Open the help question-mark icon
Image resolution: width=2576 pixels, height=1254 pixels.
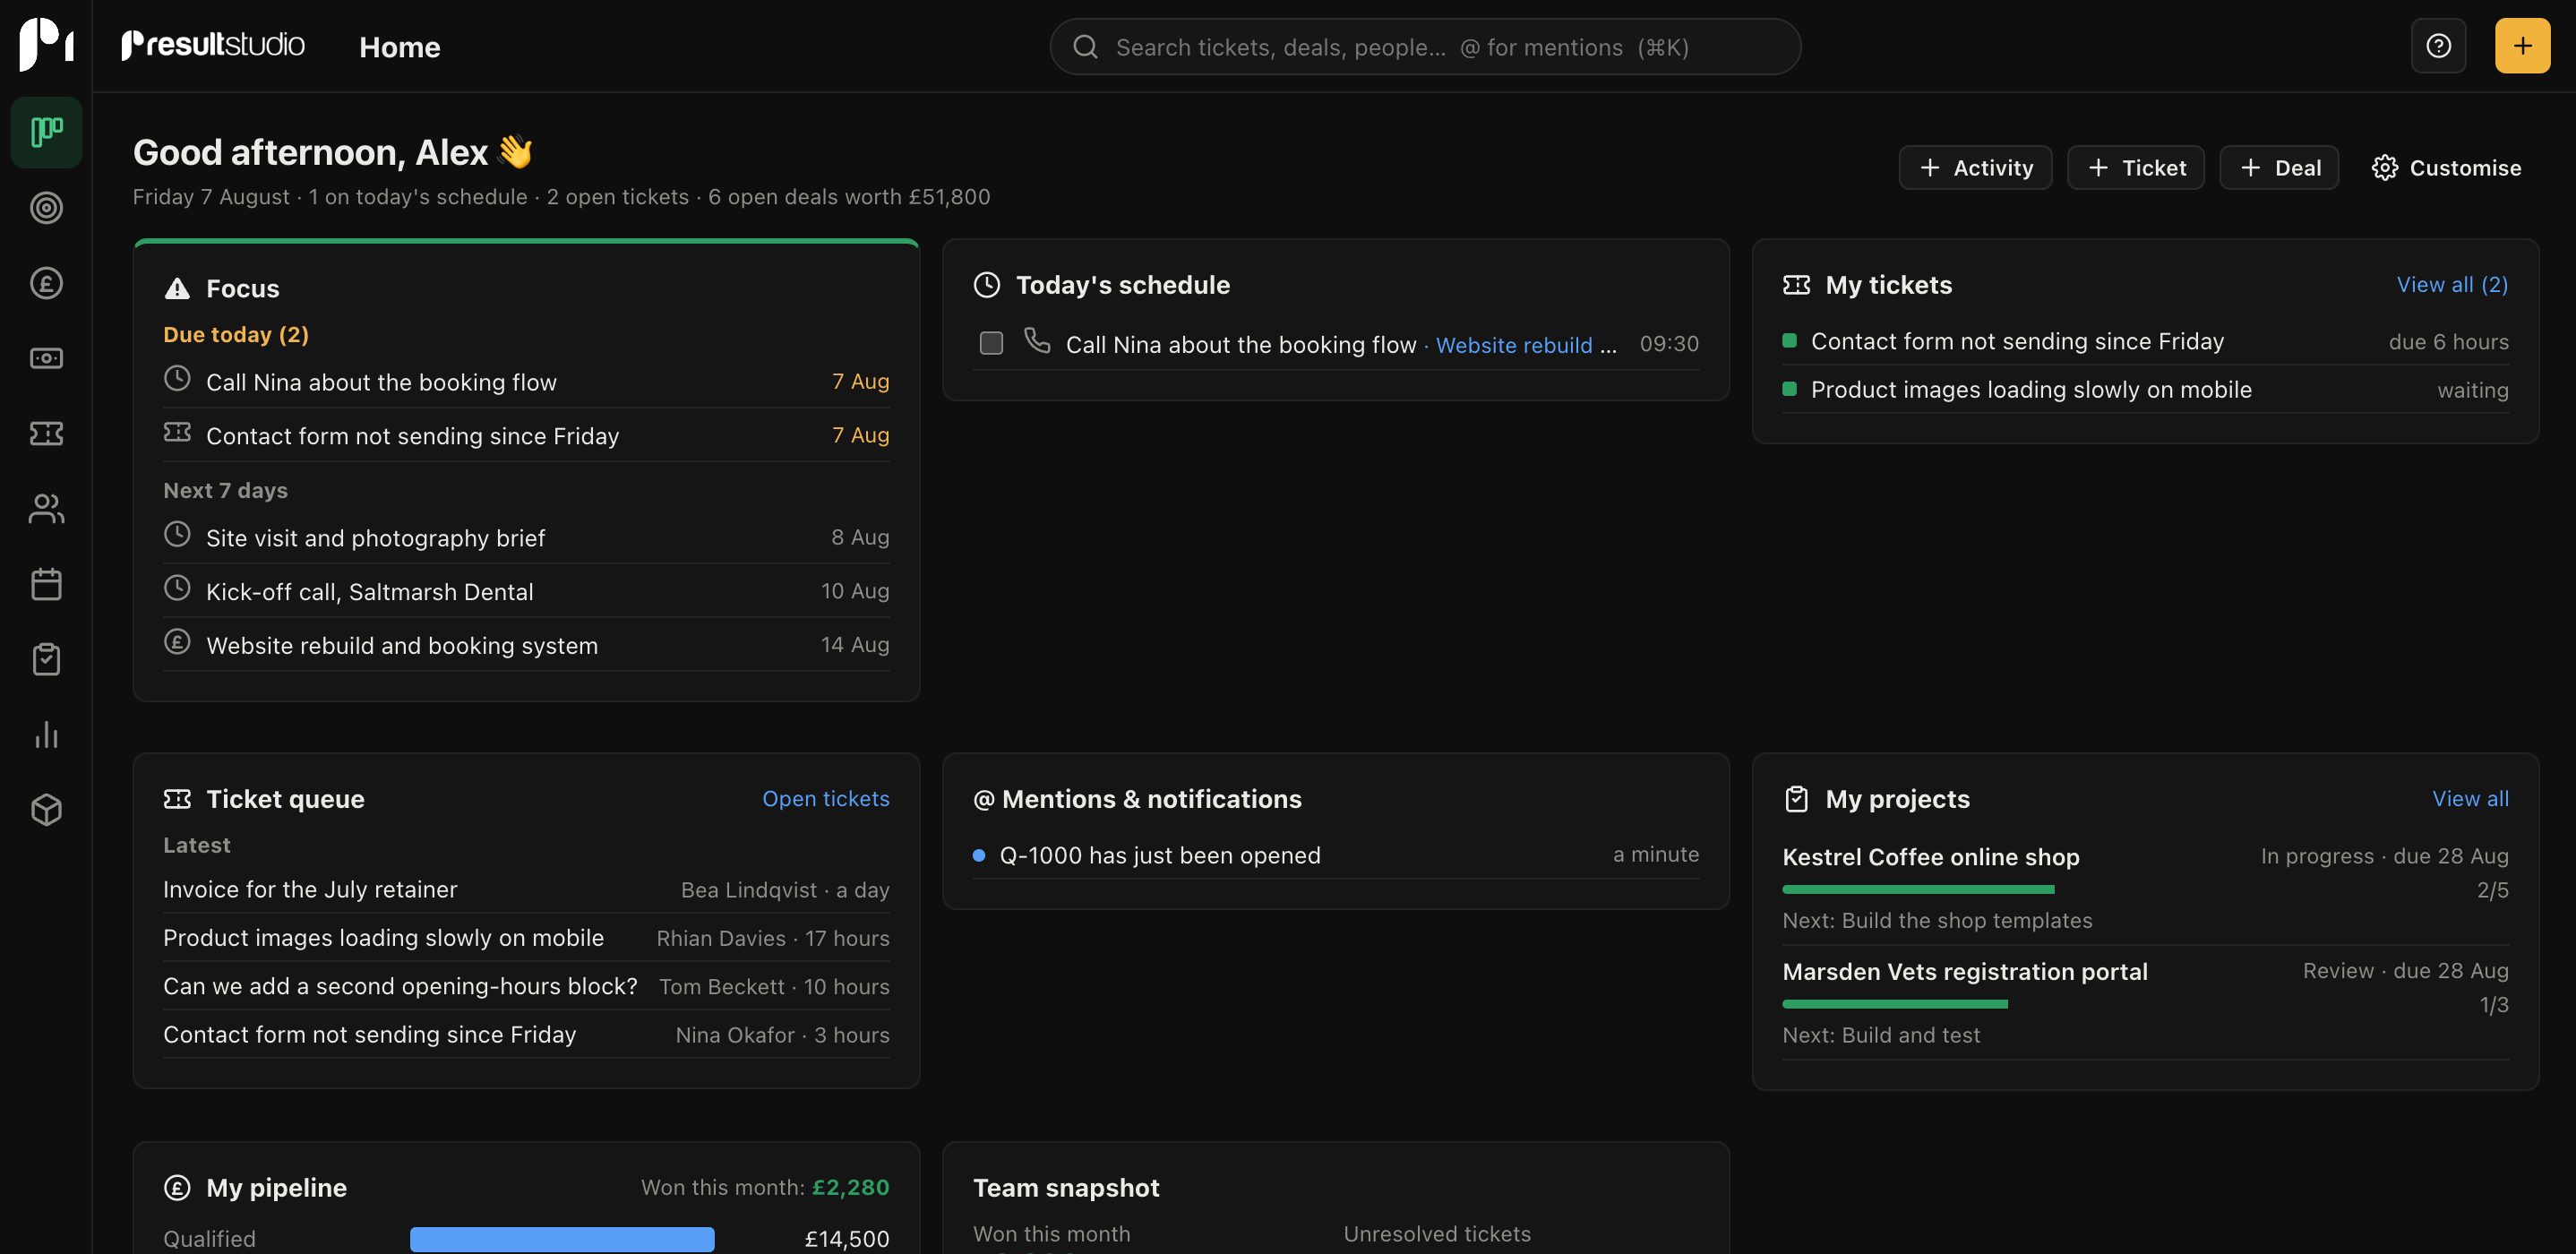point(2438,46)
